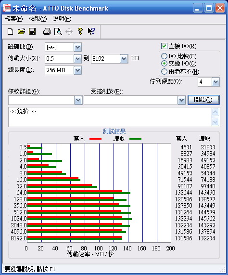Viewport: 228px width, 275px height.
Task: Click the write value 4631
Action: coord(186,147)
